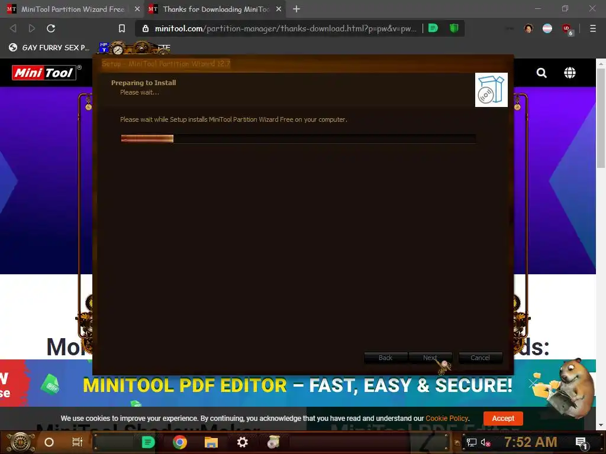
Task: Open File Explorer from taskbar
Action: point(211,442)
